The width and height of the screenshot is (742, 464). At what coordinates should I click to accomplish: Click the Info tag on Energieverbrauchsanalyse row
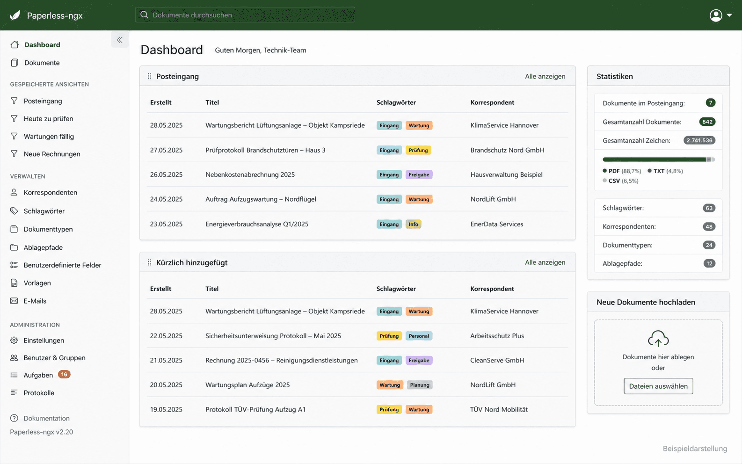click(x=414, y=225)
